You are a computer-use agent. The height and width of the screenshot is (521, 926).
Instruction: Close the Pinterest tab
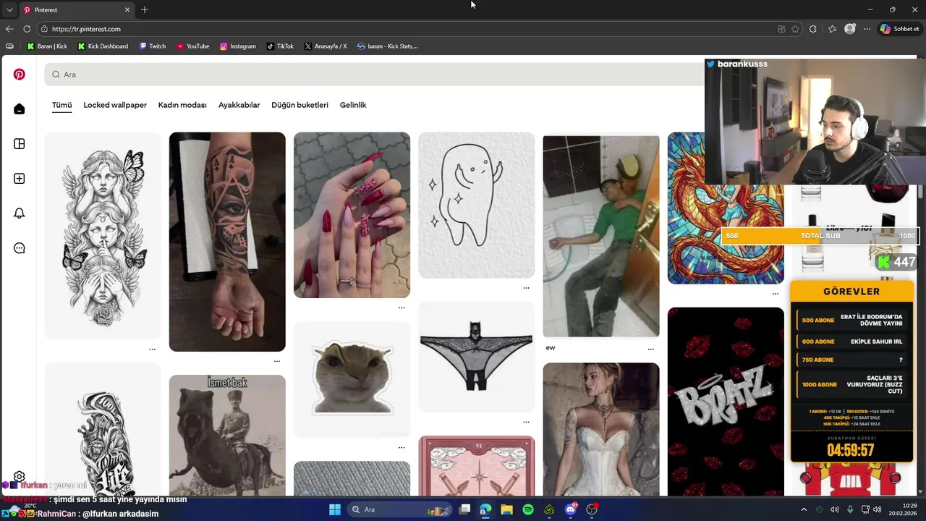pyautogui.click(x=127, y=9)
